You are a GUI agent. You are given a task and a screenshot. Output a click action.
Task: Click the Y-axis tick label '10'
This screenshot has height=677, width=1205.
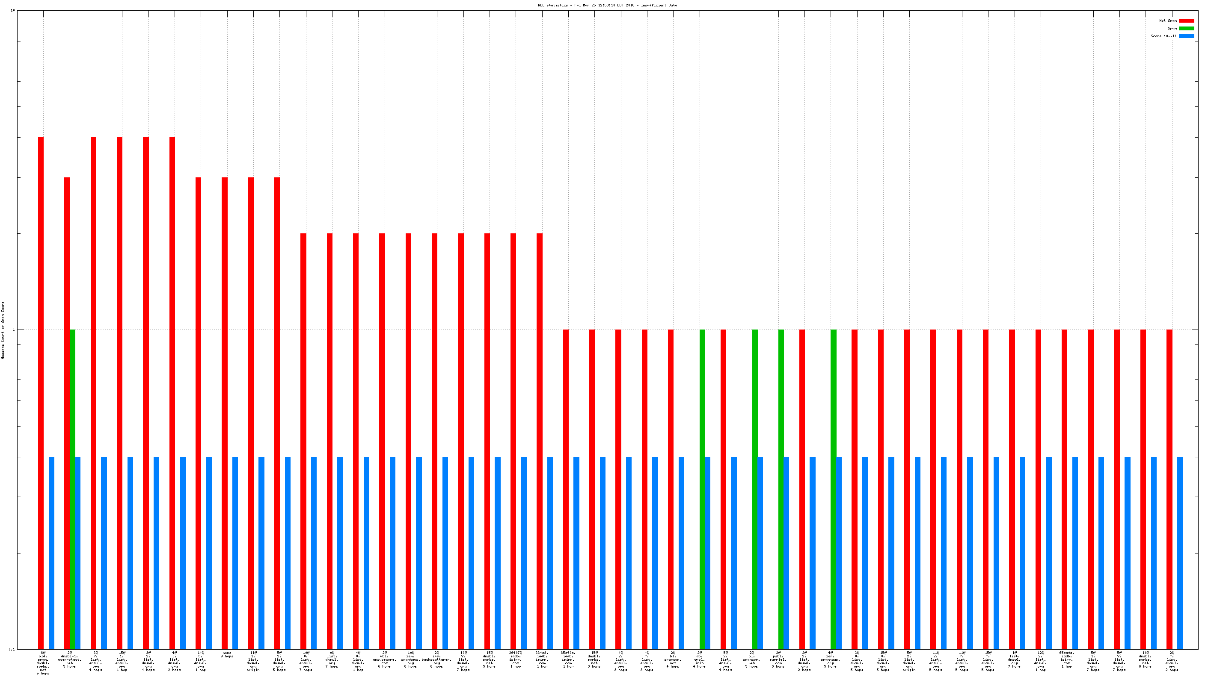pyautogui.click(x=13, y=10)
